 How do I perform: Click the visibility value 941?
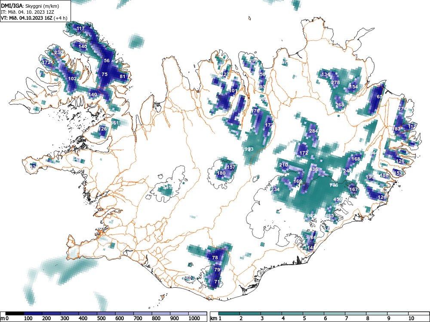[167, 187]
